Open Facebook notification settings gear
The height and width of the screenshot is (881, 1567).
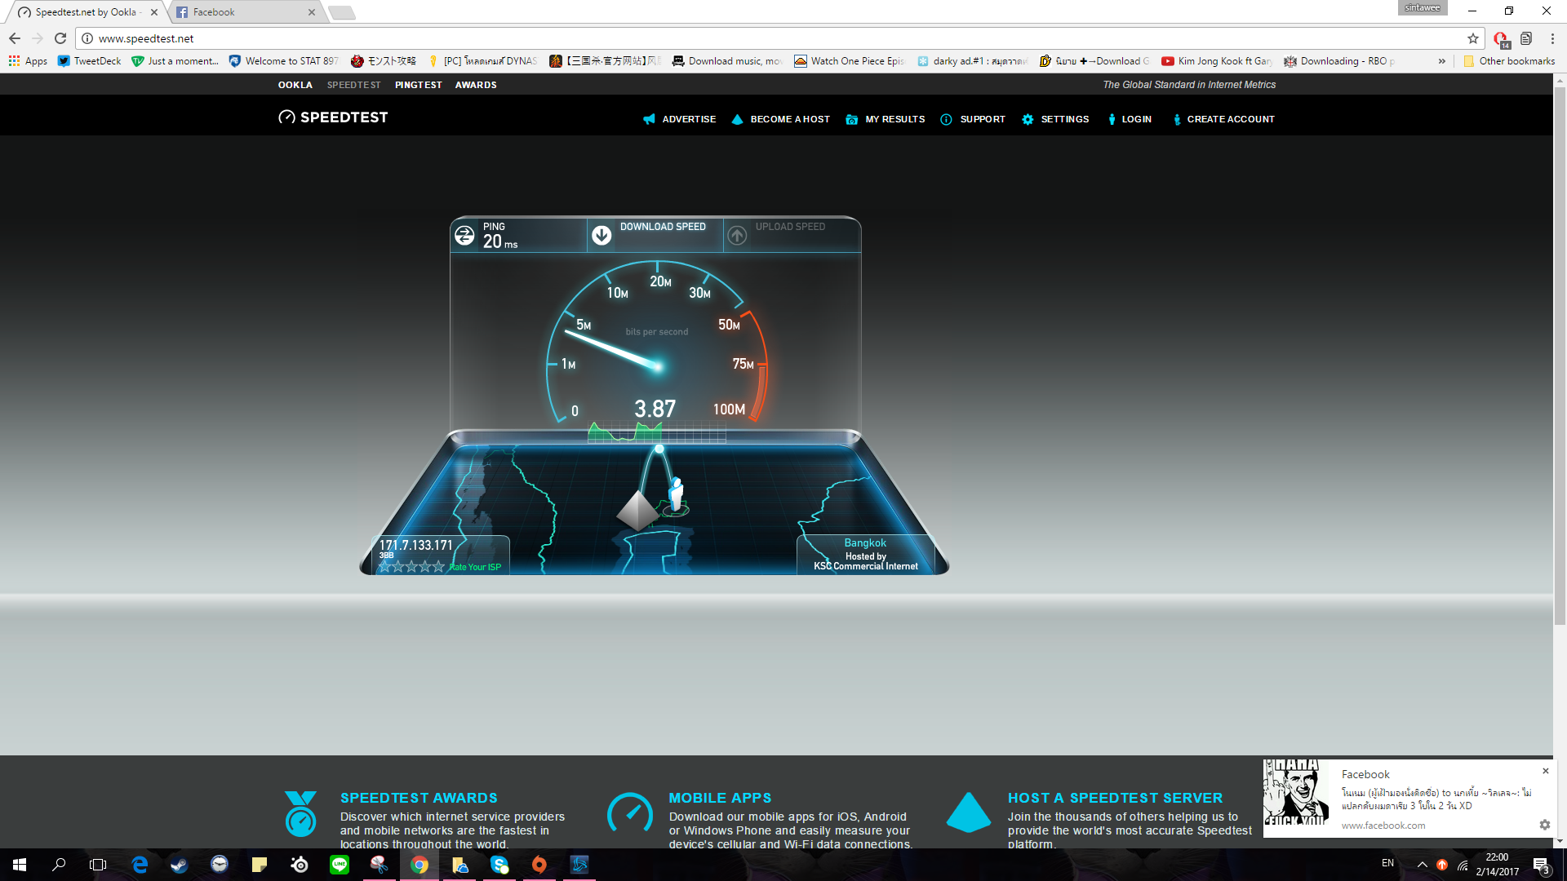coord(1544,825)
